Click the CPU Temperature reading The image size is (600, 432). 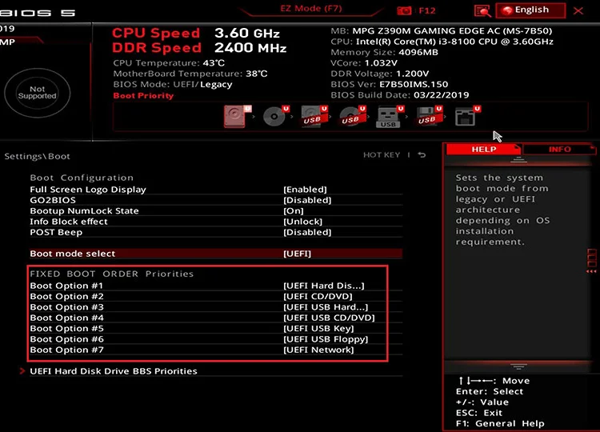click(169, 62)
